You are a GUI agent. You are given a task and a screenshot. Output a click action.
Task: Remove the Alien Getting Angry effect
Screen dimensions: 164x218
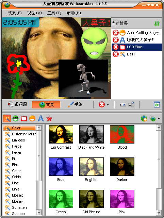tap(115, 33)
